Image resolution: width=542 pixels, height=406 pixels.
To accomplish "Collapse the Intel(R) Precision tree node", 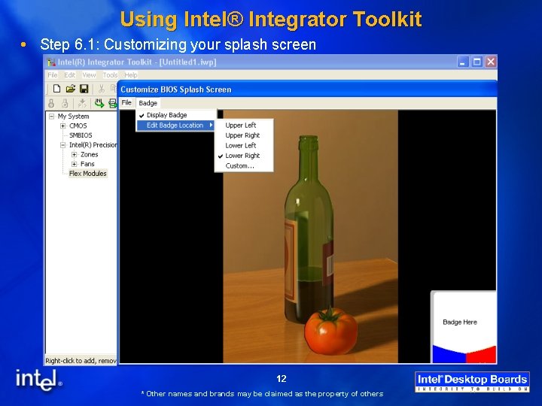I will pos(62,145).
